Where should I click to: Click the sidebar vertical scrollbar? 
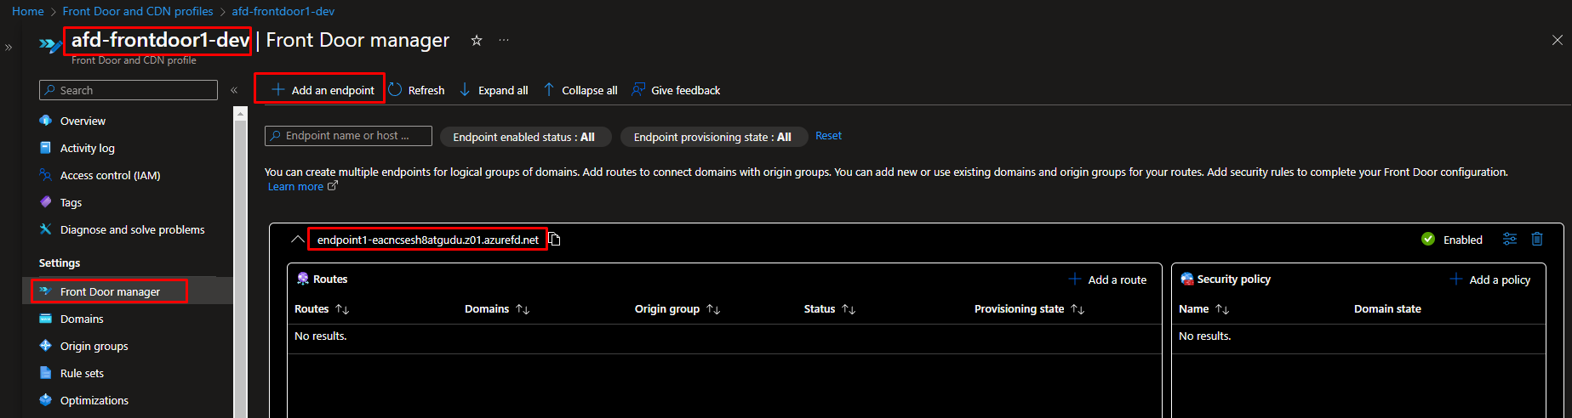(240, 262)
